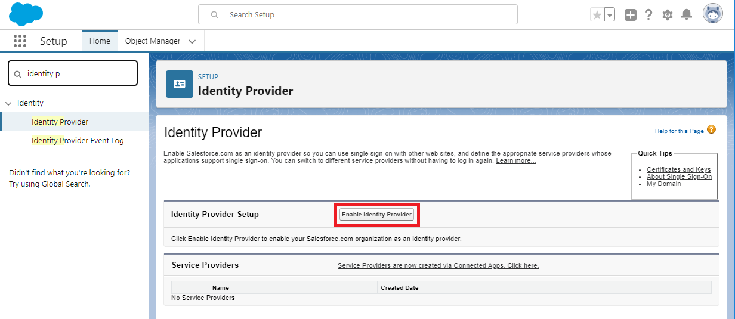Open the Object Manager tab

(153, 41)
